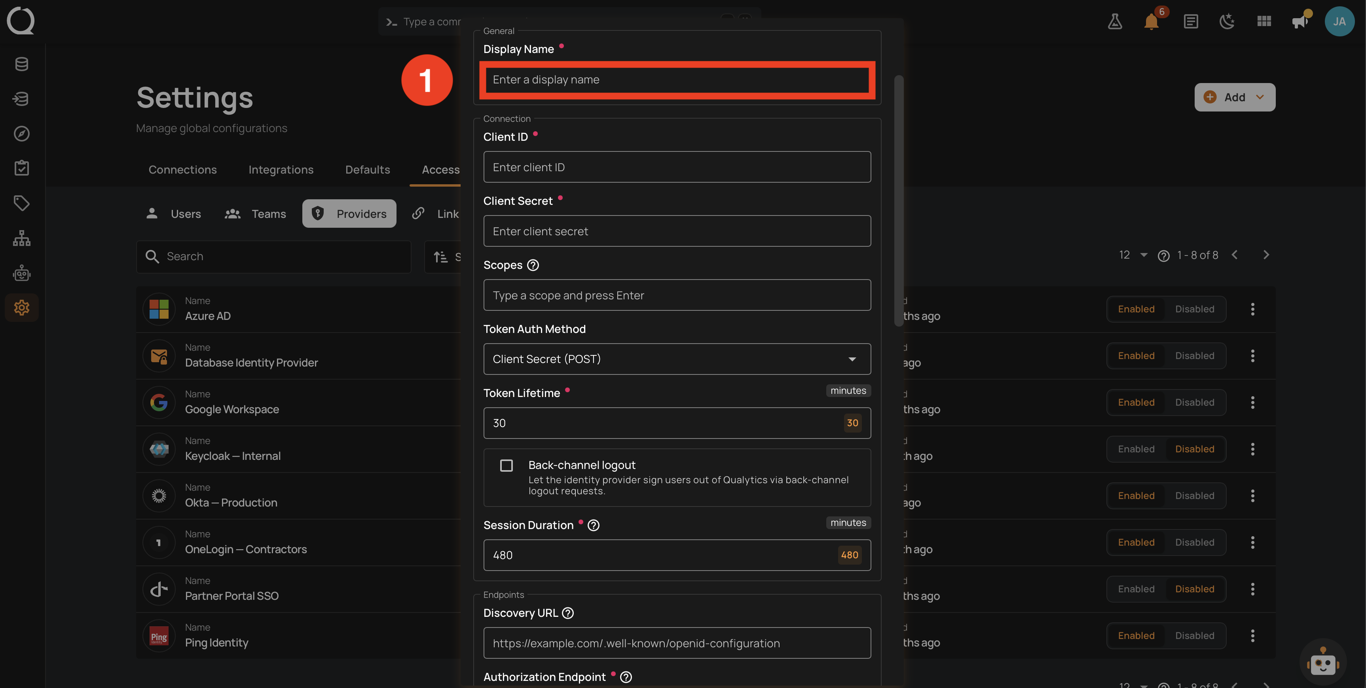This screenshot has height=688, width=1366.
Task: Open the checks clipboard icon in sidebar
Action: 22,168
